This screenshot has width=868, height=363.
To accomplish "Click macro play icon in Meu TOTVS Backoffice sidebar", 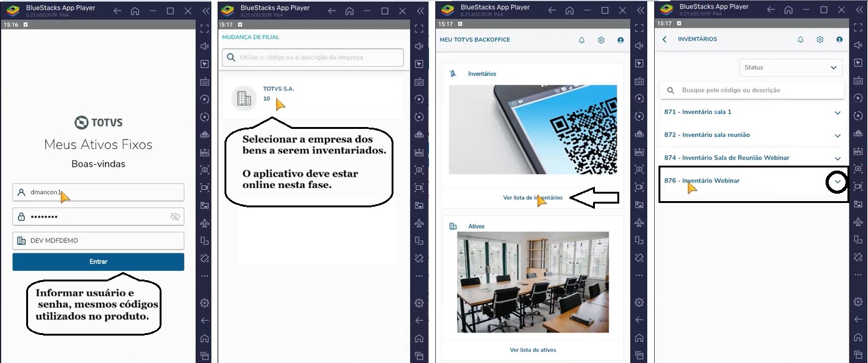I will (x=639, y=99).
